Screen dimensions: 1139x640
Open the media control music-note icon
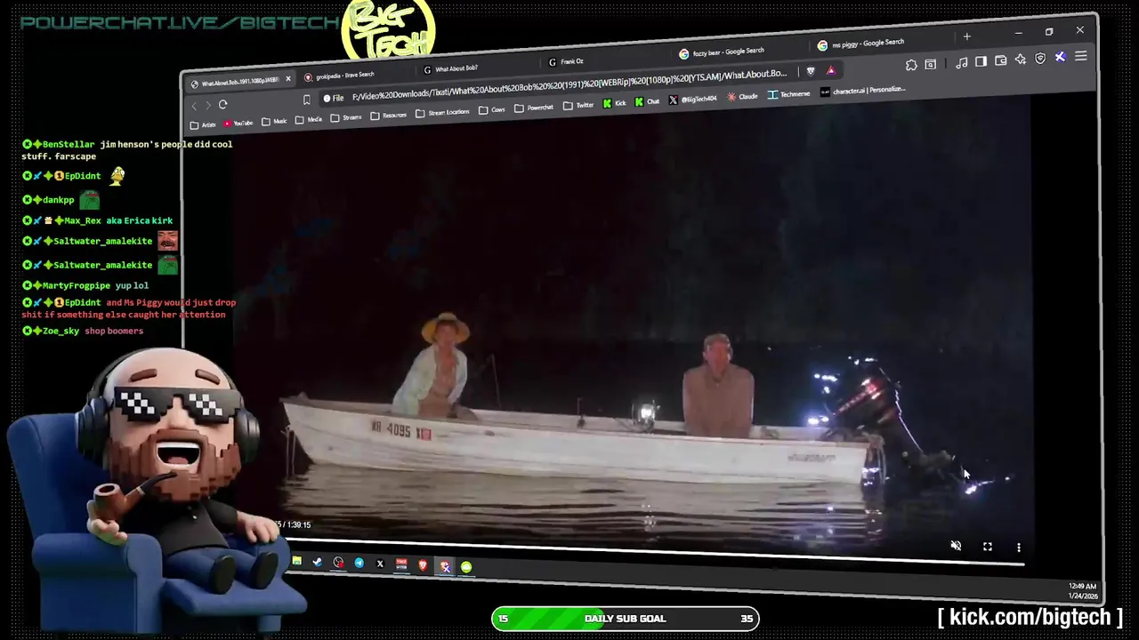pos(961,62)
